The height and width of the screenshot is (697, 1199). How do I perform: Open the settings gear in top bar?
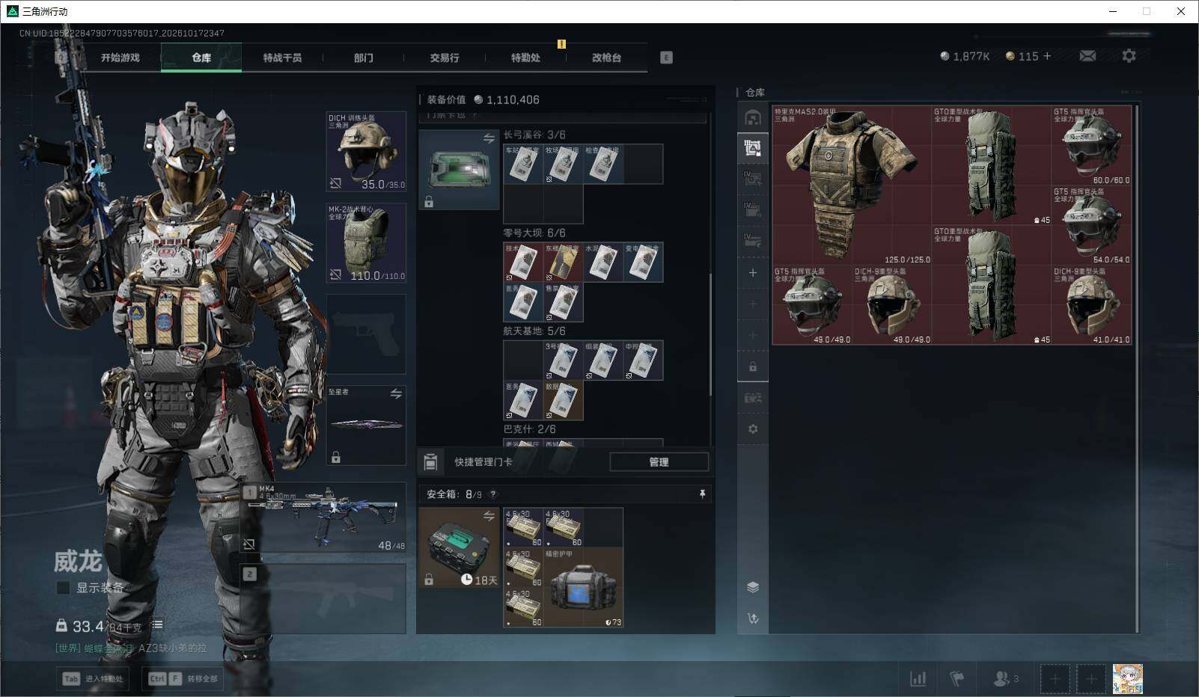[1129, 56]
